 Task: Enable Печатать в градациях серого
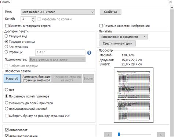(7, 26)
